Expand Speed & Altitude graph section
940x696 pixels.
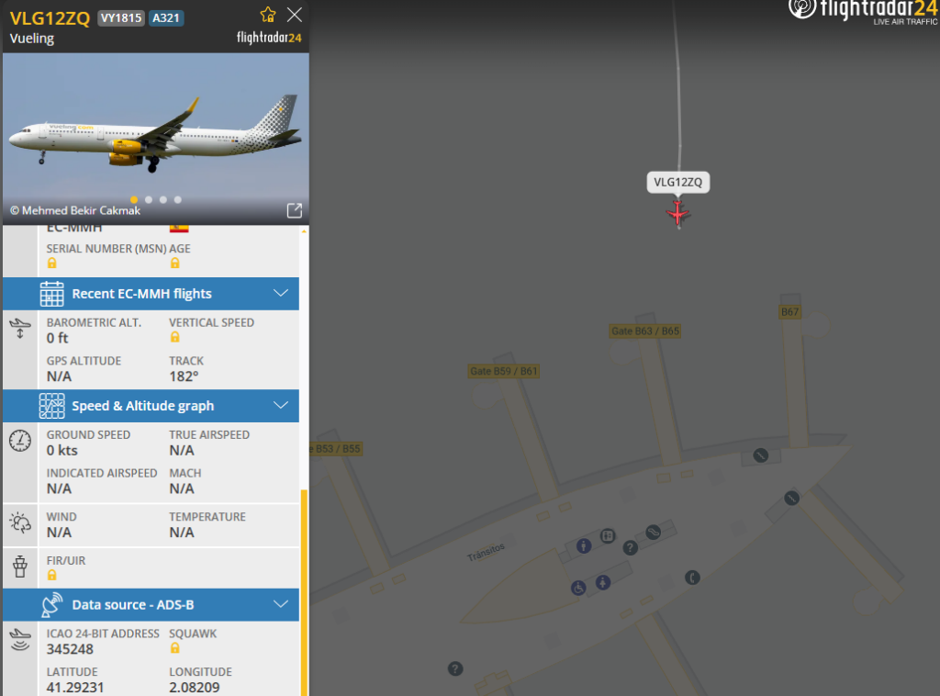[x=151, y=406]
